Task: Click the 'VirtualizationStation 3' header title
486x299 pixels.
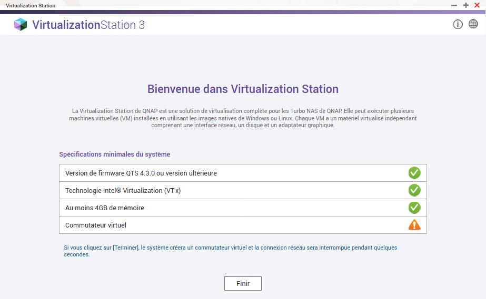Action: [x=88, y=25]
